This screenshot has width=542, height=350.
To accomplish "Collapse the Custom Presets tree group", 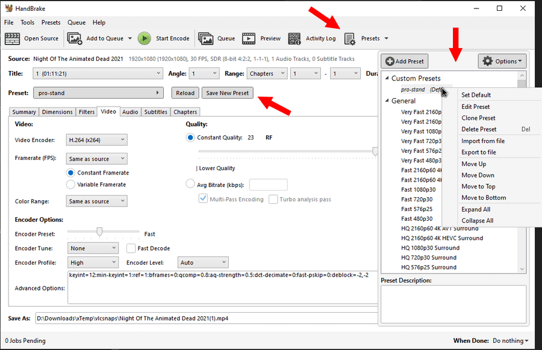I will click(387, 78).
